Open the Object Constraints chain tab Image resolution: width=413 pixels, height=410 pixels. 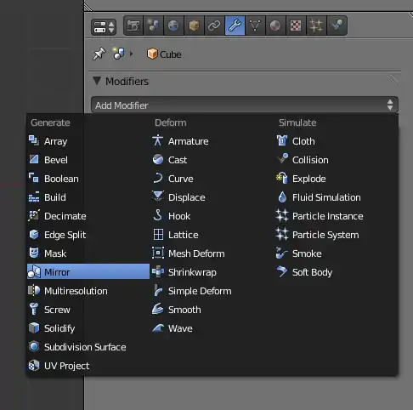click(x=214, y=26)
